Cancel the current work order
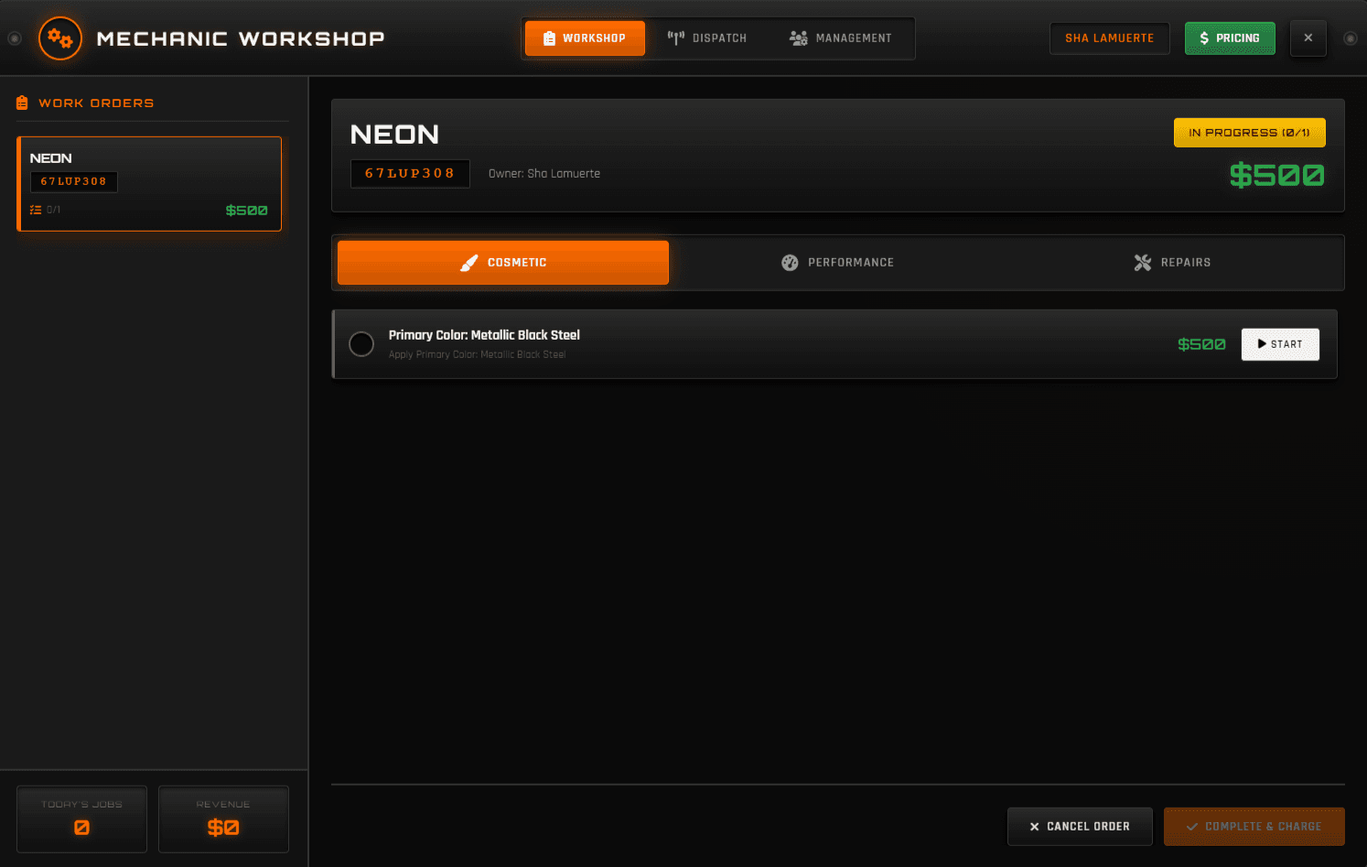Image resolution: width=1367 pixels, height=867 pixels. click(1079, 827)
